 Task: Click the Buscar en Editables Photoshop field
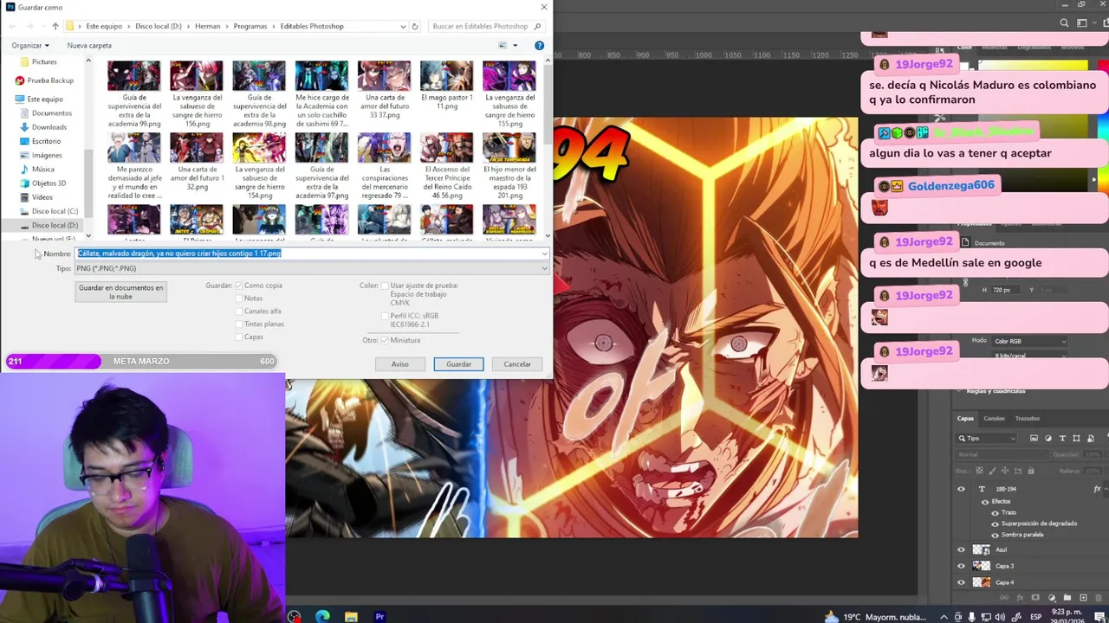(485, 26)
